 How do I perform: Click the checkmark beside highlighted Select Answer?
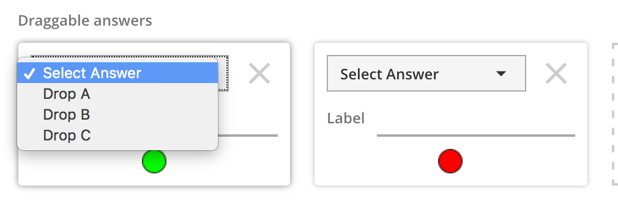point(29,73)
